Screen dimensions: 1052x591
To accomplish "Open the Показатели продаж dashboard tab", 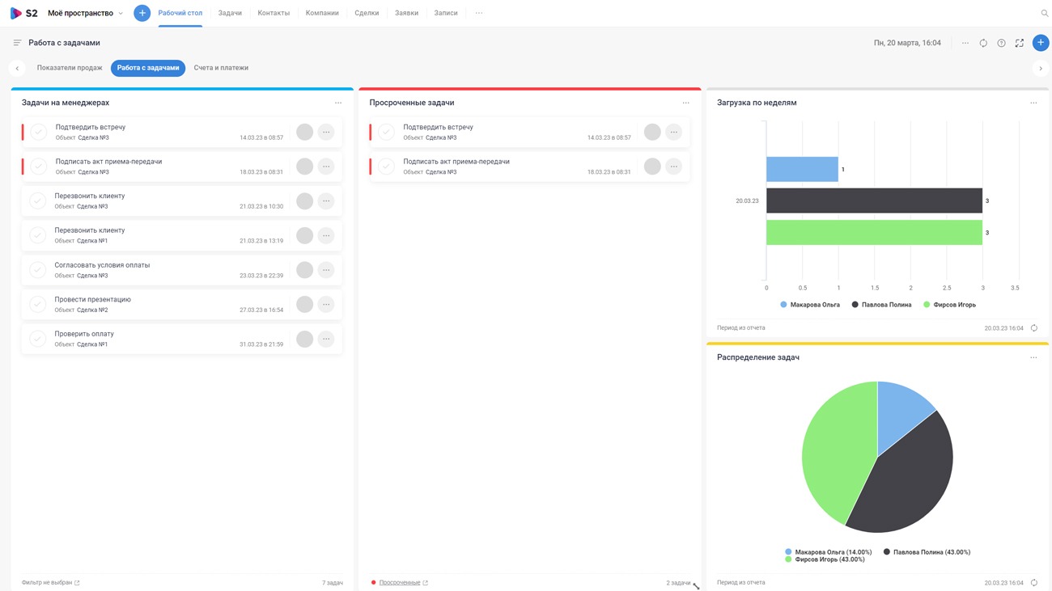I will 70,68.
